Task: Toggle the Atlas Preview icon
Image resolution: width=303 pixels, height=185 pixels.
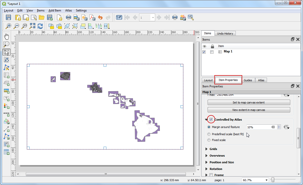Action: [x=119, y=17]
